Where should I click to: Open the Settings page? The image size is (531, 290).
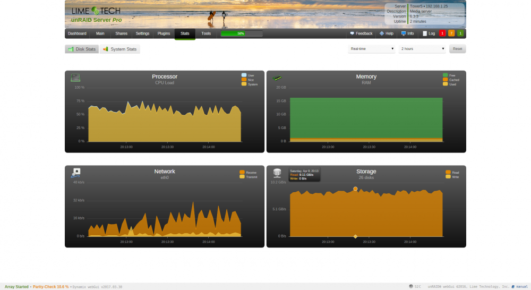point(142,33)
